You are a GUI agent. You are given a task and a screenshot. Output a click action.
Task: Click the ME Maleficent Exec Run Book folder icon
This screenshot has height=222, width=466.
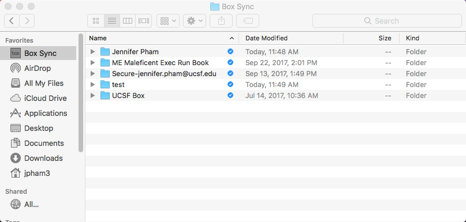click(105, 63)
